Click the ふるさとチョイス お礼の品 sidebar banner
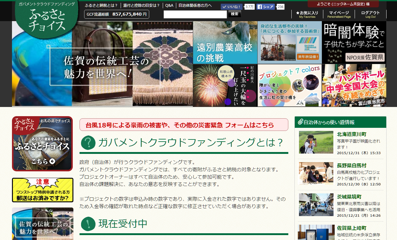Image resolution: width=397 pixels, height=240 pixels. coord(42,144)
